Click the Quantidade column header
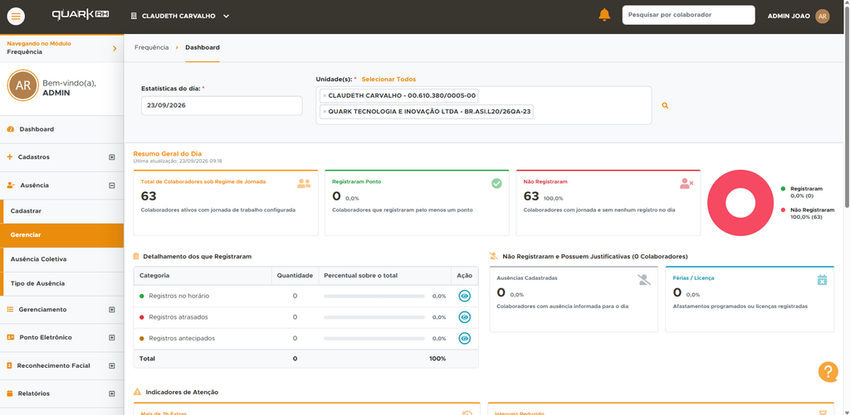The height and width of the screenshot is (415, 850). pyautogui.click(x=295, y=275)
